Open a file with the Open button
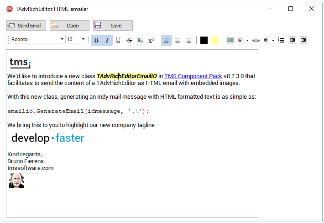 pyautogui.click(x=69, y=26)
